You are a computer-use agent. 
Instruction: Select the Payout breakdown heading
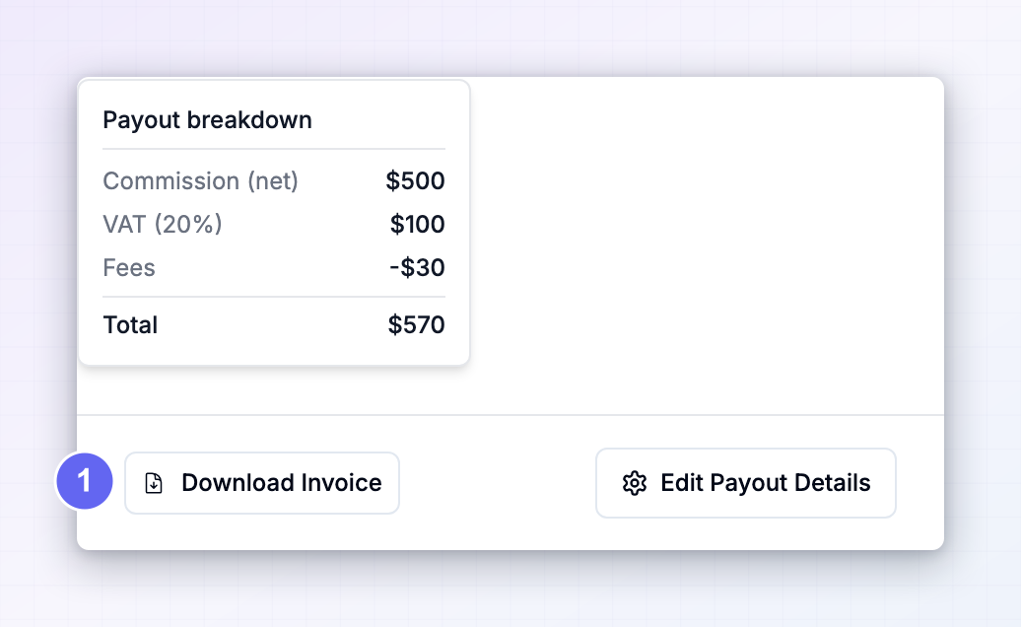click(207, 120)
